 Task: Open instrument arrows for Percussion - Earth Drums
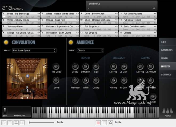pos(77,33)
